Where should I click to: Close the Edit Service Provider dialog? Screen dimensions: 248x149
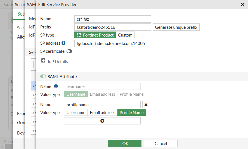tap(242, 4)
